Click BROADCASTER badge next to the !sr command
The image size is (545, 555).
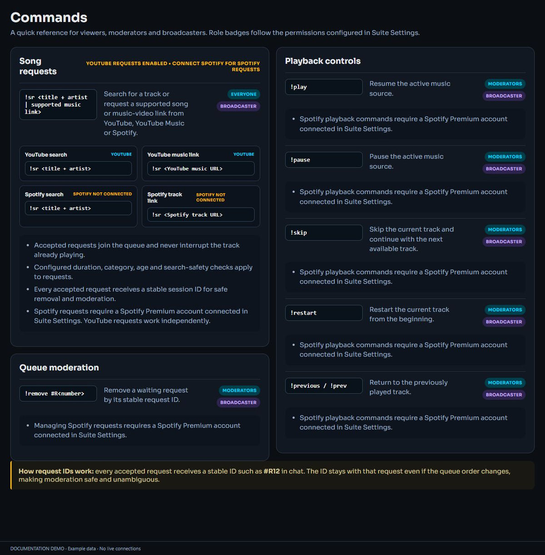[x=238, y=106]
